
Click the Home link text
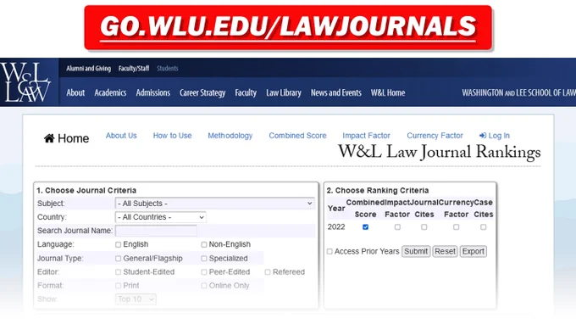tap(73, 138)
